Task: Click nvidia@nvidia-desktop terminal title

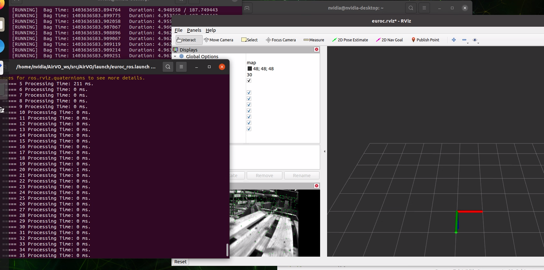Action: pos(356,8)
